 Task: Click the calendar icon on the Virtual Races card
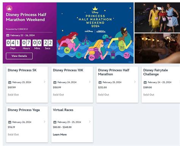coord(55,122)
